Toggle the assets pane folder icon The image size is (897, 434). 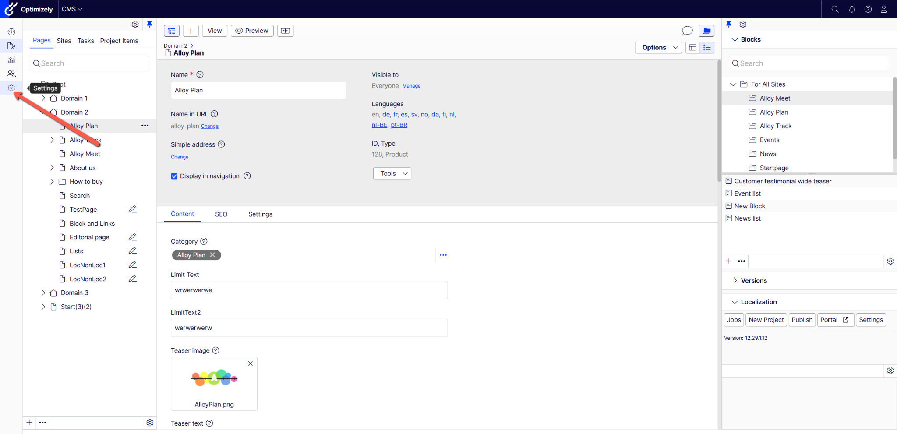pos(706,31)
